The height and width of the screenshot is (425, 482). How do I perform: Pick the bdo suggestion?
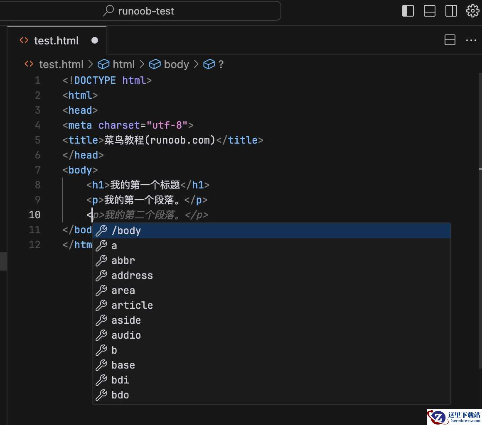pyautogui.click(x=272, y=395)
